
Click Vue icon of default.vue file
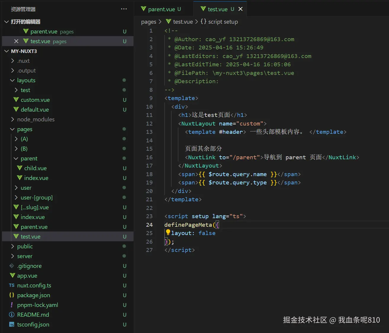coord(16,110)
